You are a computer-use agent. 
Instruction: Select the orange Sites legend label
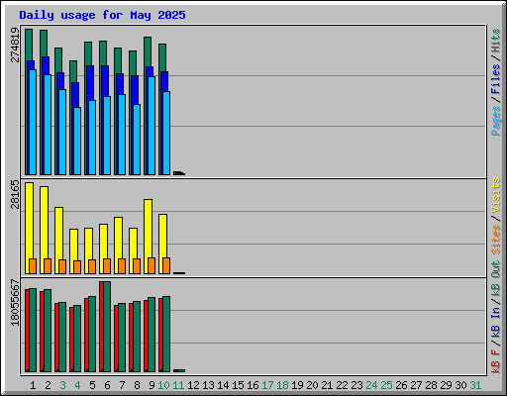click(495, 240)
